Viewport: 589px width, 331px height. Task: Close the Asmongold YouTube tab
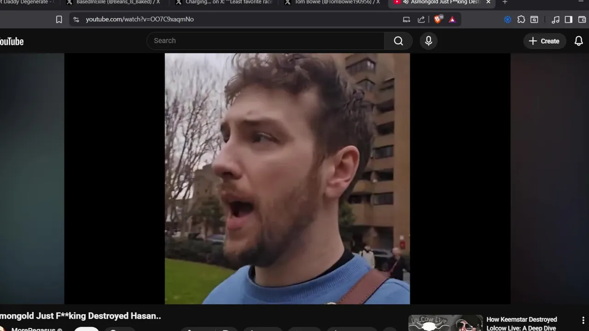click(488, 2)
